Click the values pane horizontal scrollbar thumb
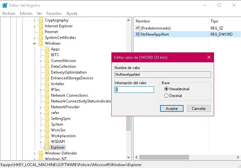This screenshot has width=241, height=168. pyautogui.click(x=164, y=157)
